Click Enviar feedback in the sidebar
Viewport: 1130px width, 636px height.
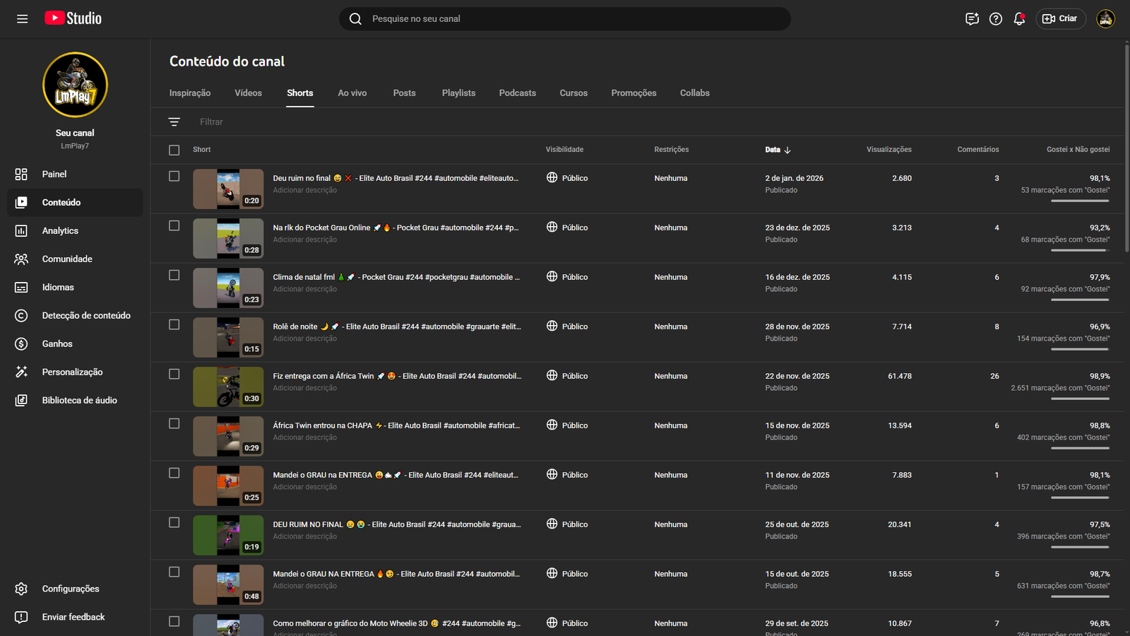click(73, 617)
